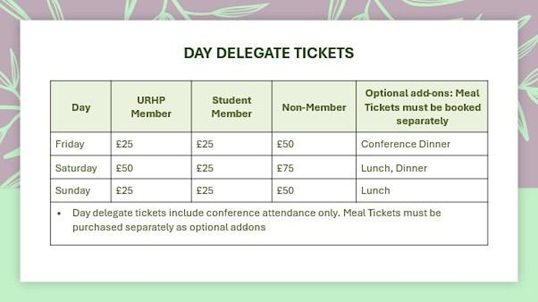Click Friday's Non-Member £50 price
Screen dimensions: 538x302
point(285,144)
